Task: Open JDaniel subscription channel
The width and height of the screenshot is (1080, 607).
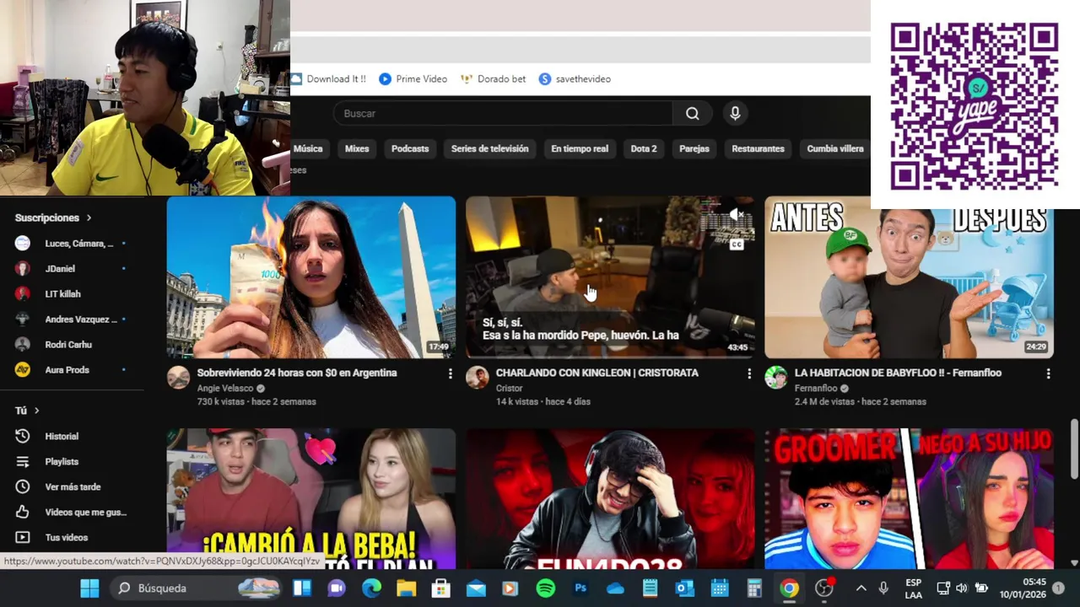Action: (x=71, y=269)
